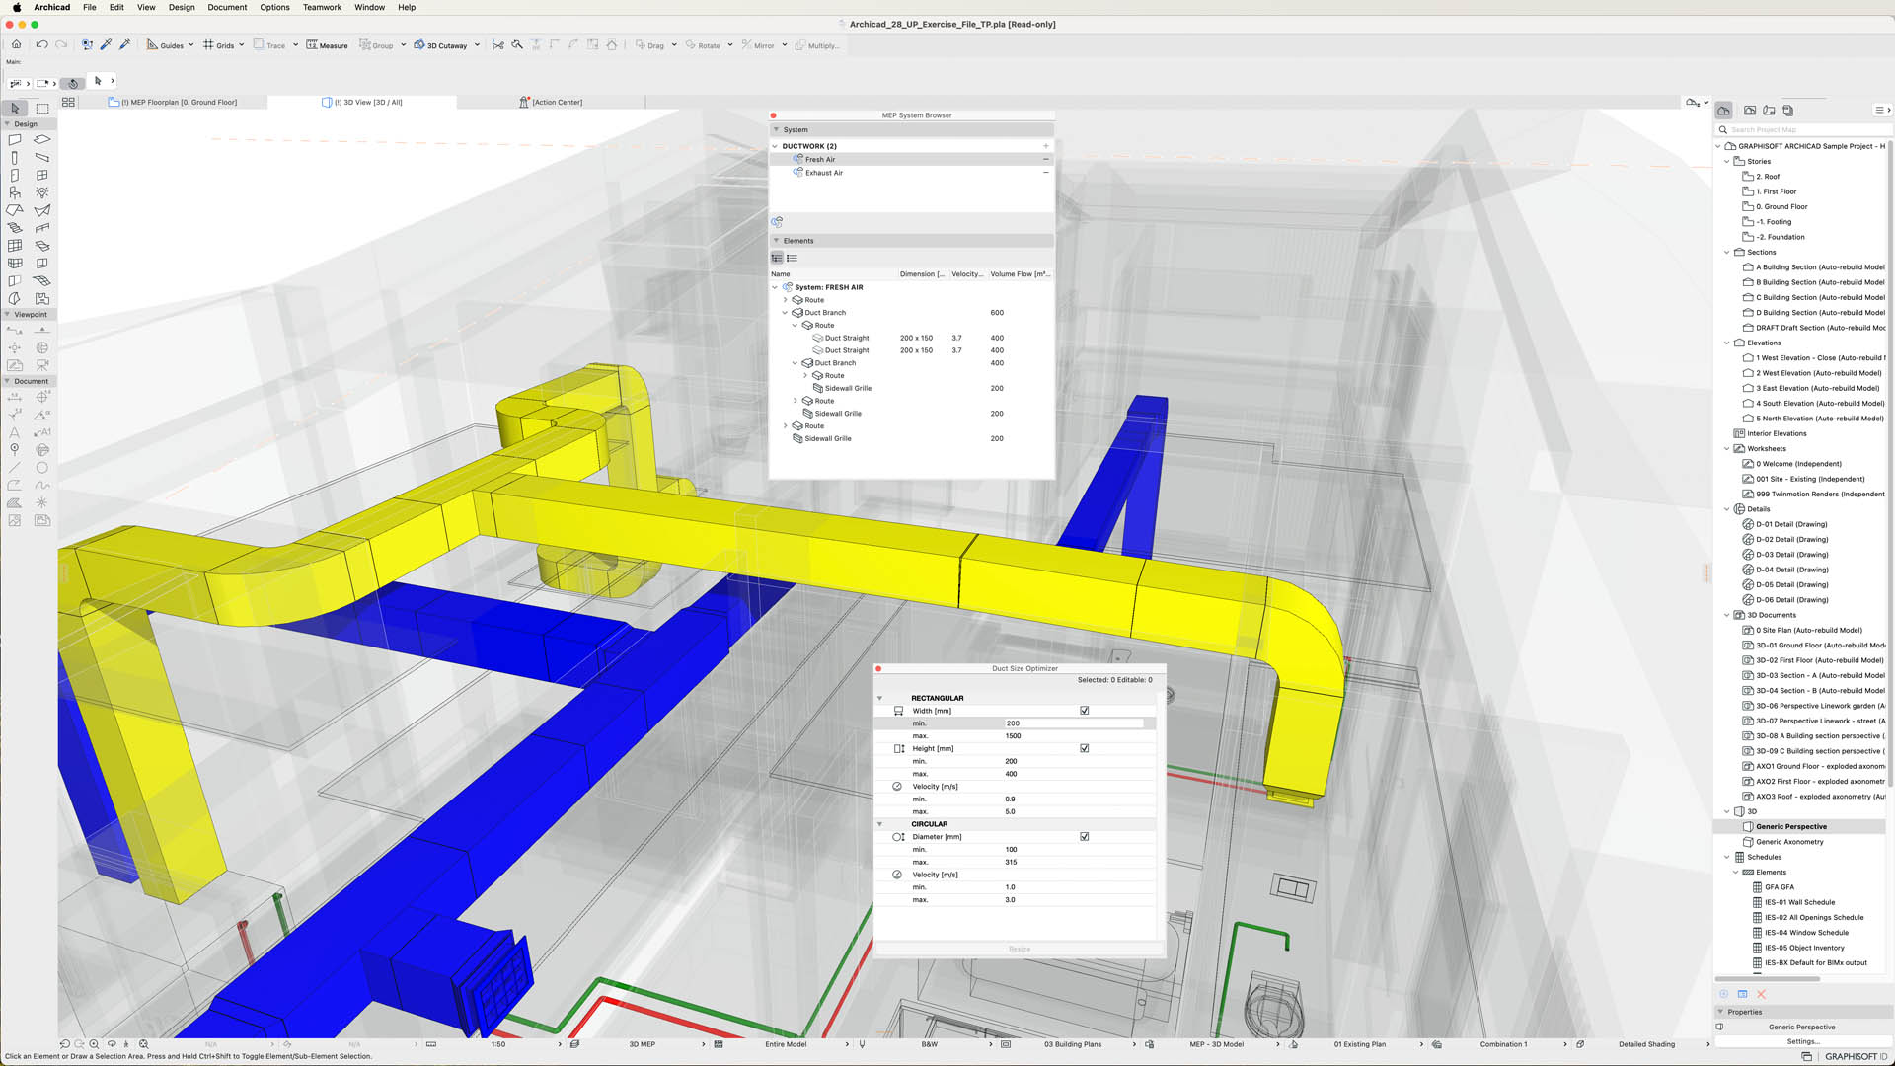Click the Measure tool in toolbar
Screen dimensions: 1895x1066
(x=327, y=45)
